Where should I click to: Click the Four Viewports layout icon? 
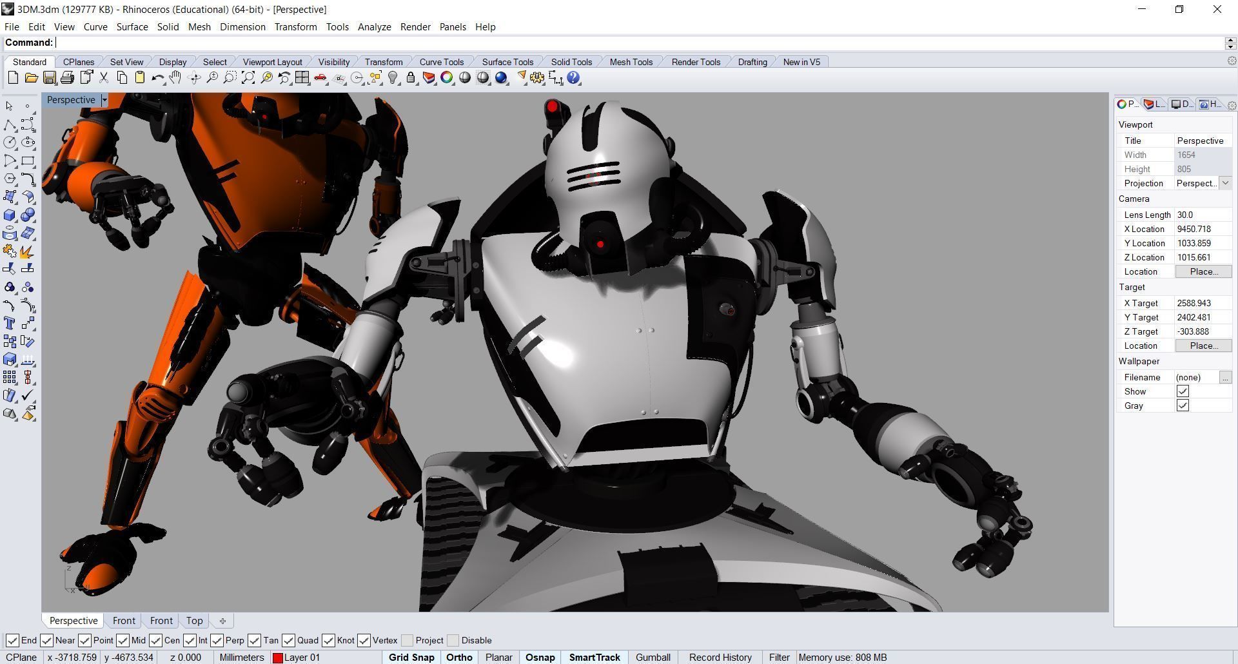[x=302, y=78]
